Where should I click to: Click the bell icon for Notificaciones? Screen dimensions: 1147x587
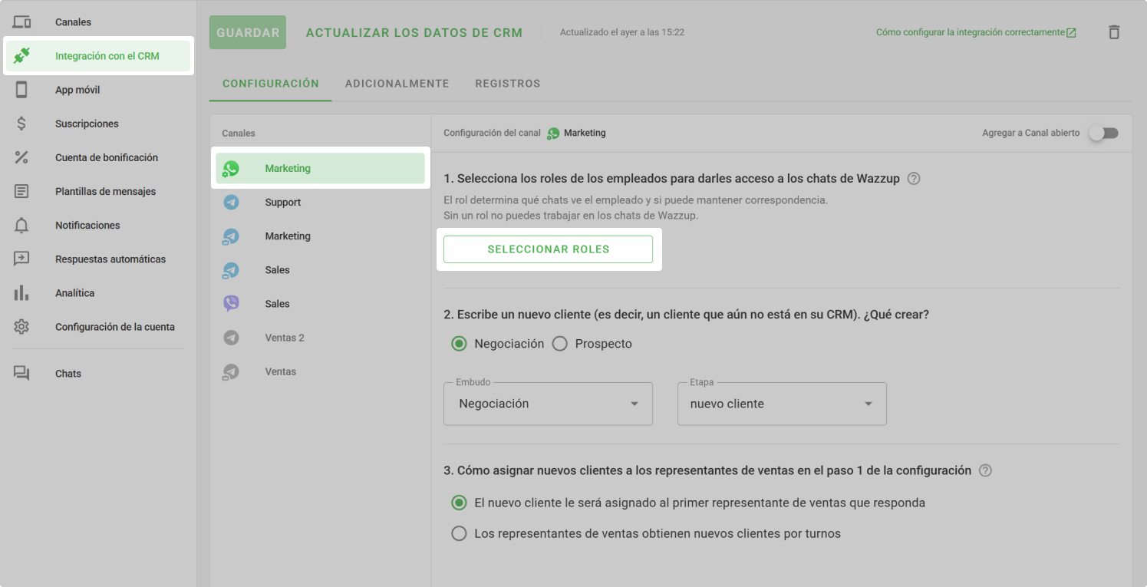(x=21, y=225)
